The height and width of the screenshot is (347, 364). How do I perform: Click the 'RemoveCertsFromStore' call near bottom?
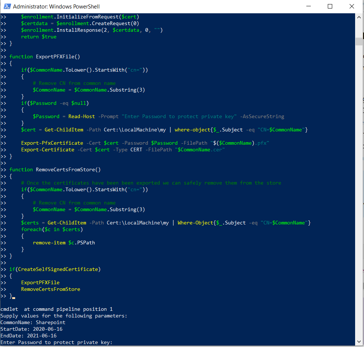tap(51, 289)
